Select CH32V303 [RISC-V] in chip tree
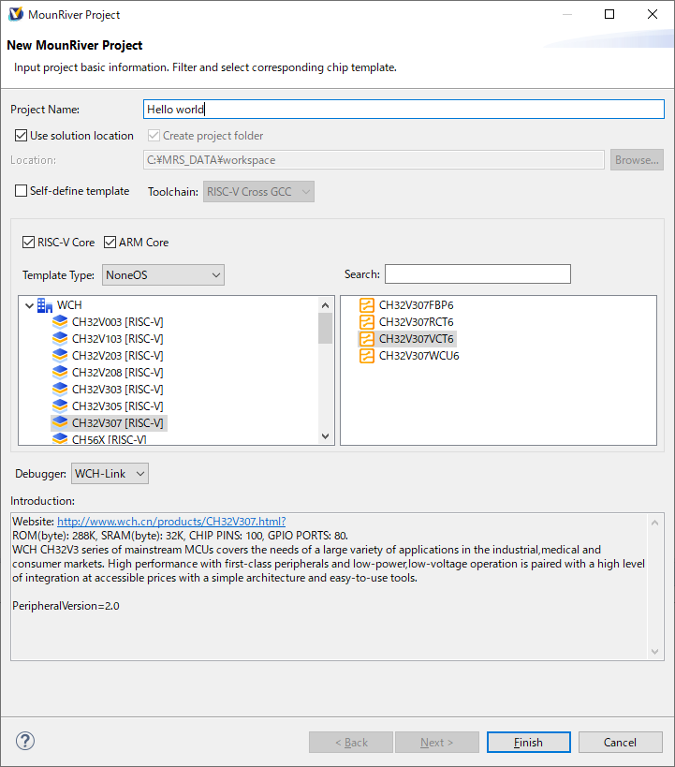The height and width of the screenshot is (767, 675). 117,390
